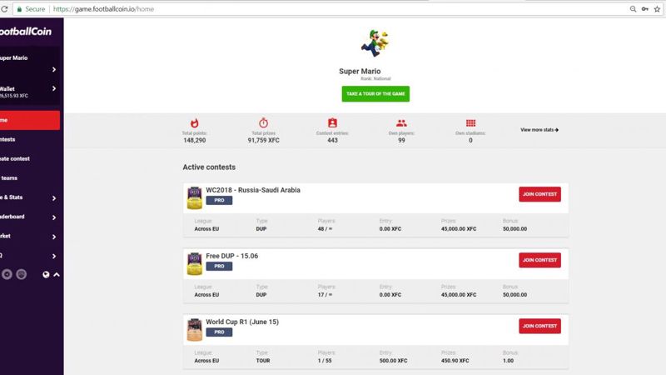Click the 148,290 total points value
Screen dimensions: 666x375
(195, 140)
